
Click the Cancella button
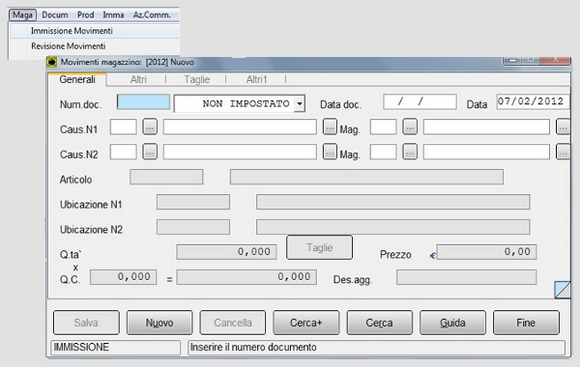click(x=233, y=323)
